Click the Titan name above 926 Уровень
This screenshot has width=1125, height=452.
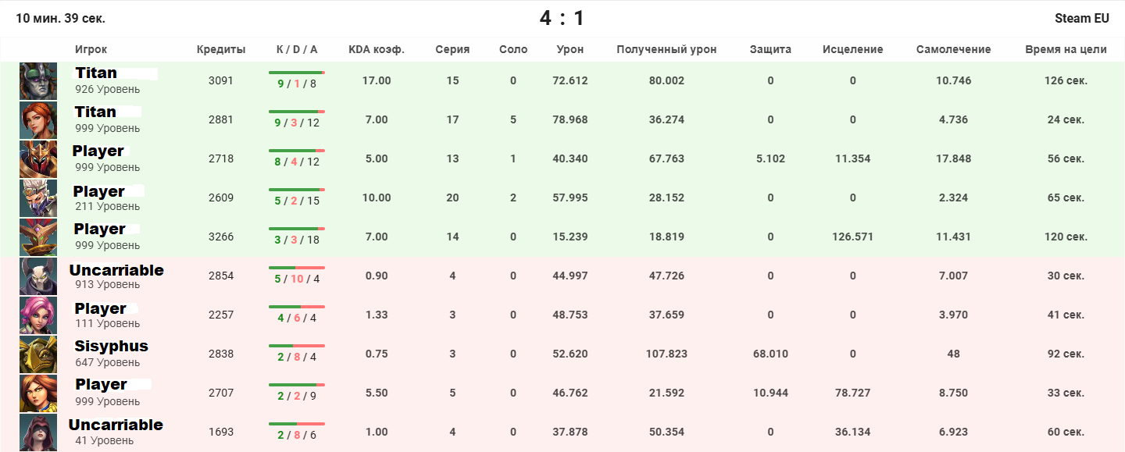tap(96, 73)
